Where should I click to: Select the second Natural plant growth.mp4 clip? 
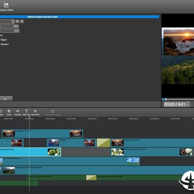tap(152, 152)
